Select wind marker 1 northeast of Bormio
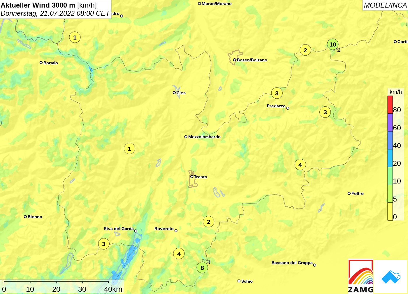The image size is (408, 294). pyautogui.click(x=75, y=37)
